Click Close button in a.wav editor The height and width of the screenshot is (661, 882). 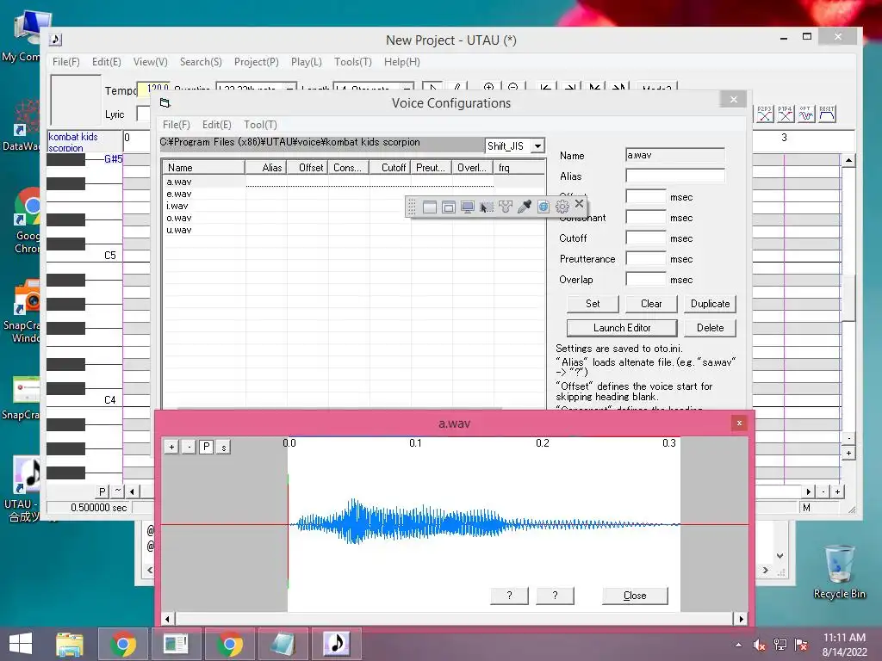click(x=635, y=596)
